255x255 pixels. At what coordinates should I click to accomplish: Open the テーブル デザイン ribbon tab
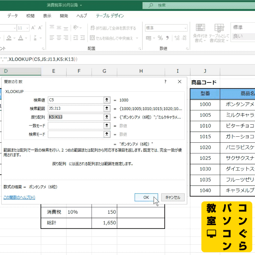click(110, 16)
